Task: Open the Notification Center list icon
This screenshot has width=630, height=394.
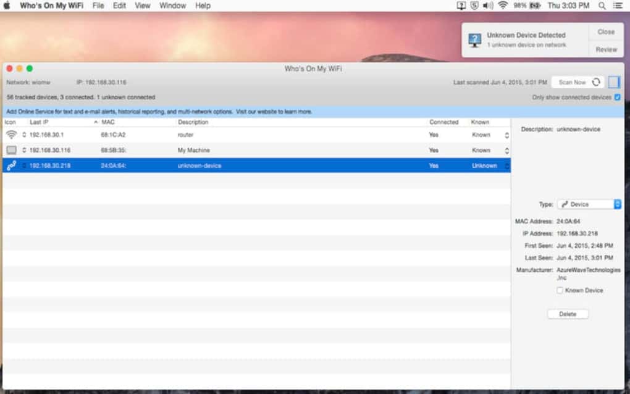Action: (x=618, y=6)
